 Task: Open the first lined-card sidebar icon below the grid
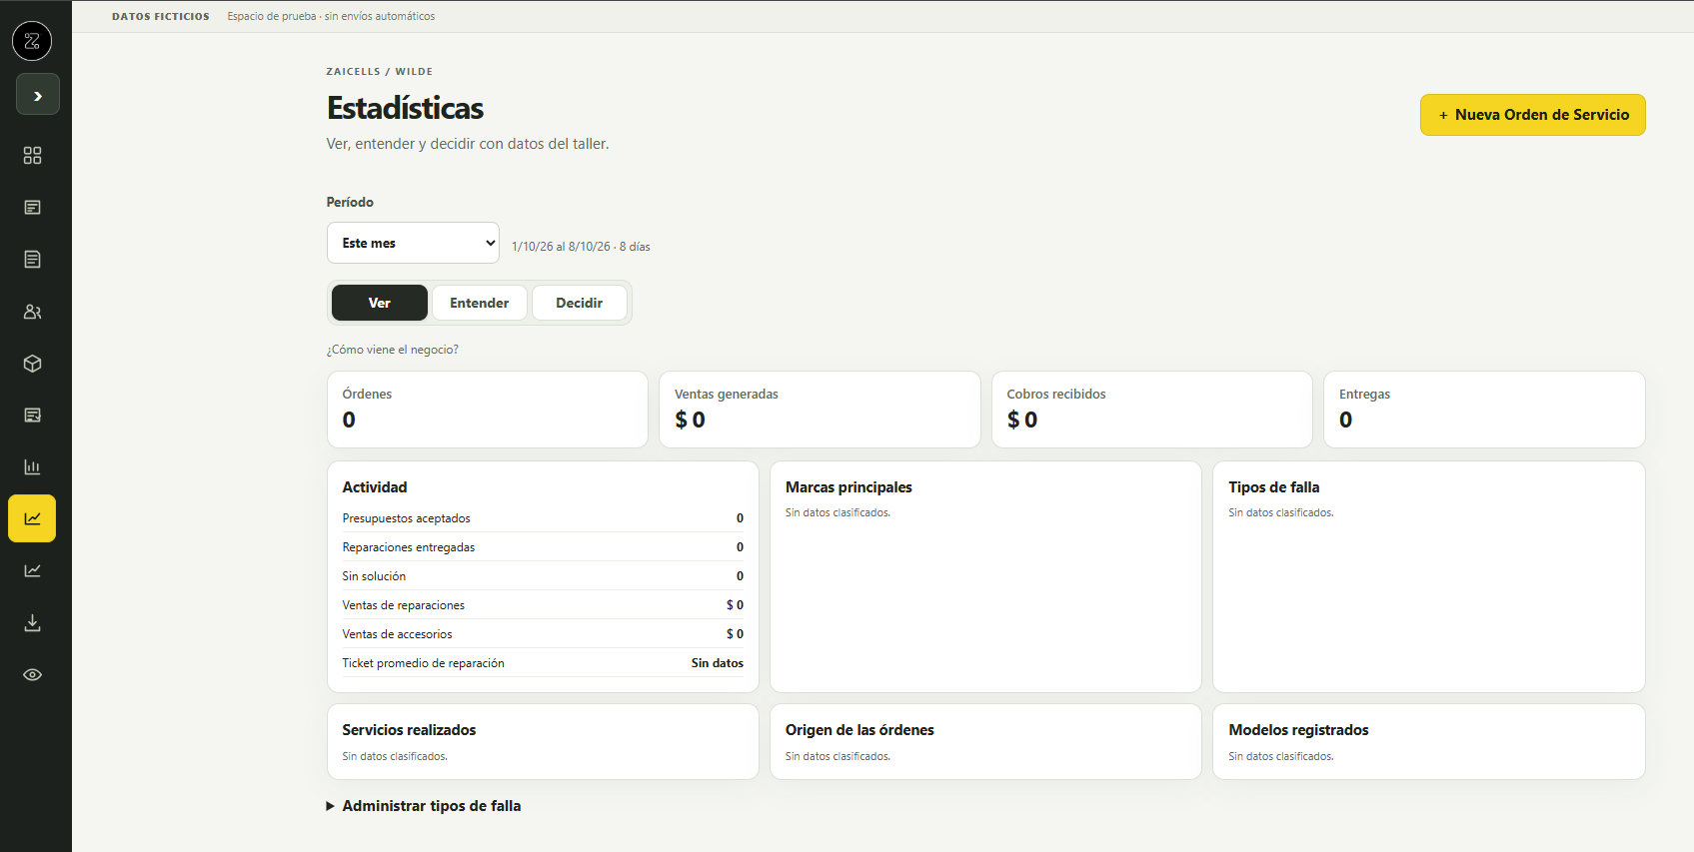pos(32,208)
